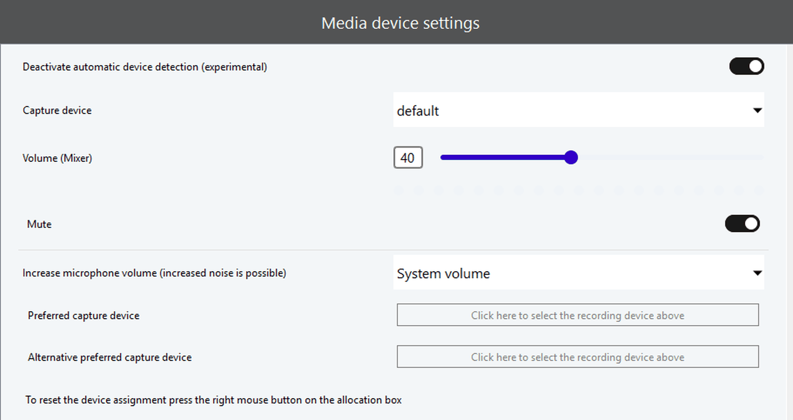Click the Media device settings title
The image size is (793, 420).
[x=400, y=23]
